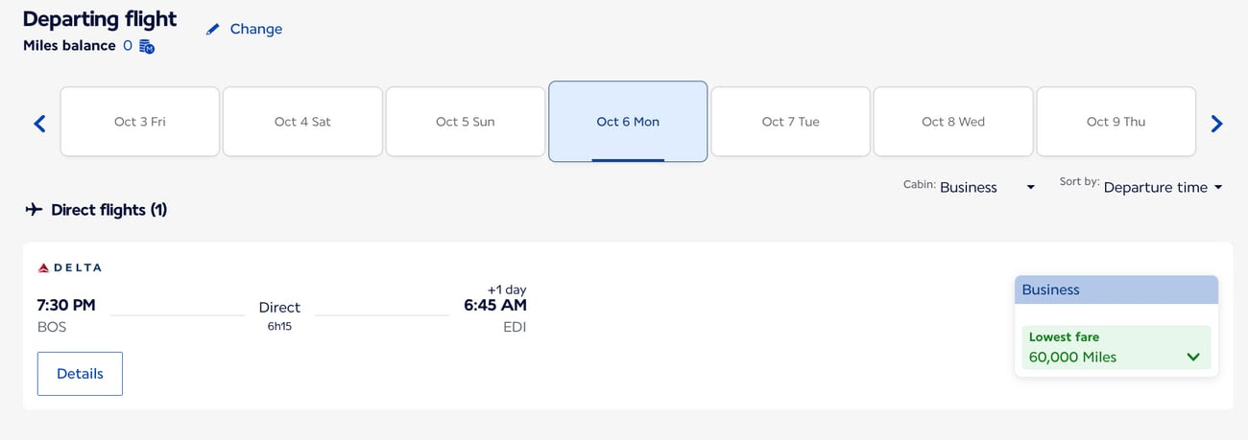Click the miles balance coin icon

coord(147,46)
